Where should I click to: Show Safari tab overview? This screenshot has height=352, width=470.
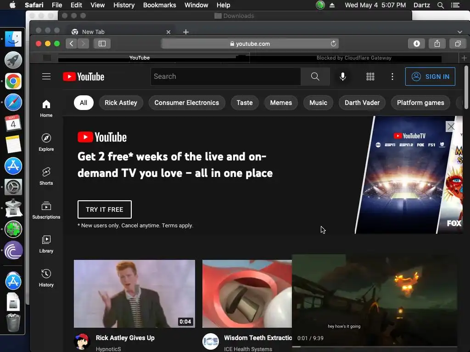[458, 44]
